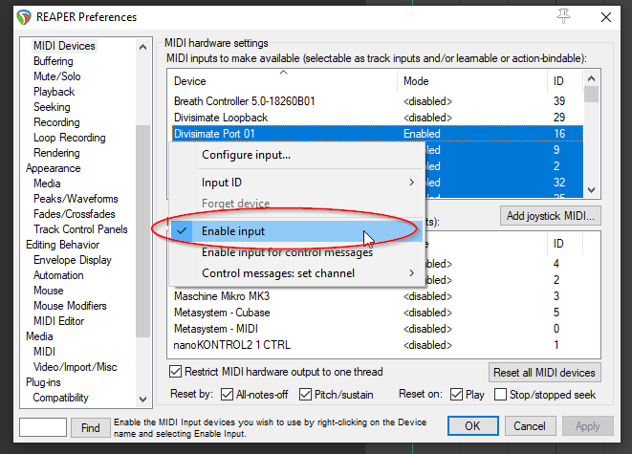Viewport: 632px width, 454px height.
Task: Open the Buffering preferences page
Action: click(x=54, y=61)
